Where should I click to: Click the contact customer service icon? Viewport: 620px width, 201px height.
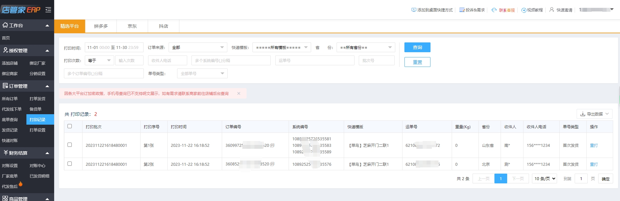click(x=494, y=10)
